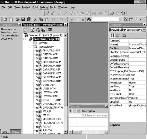Open the object dropdown in Properties panel

pyautogui.click(x=144, y=30)
